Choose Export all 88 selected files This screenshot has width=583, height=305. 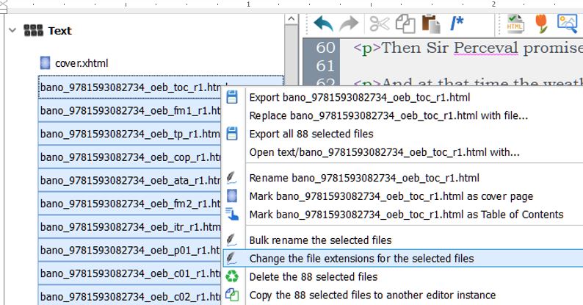tap(402, 134)
